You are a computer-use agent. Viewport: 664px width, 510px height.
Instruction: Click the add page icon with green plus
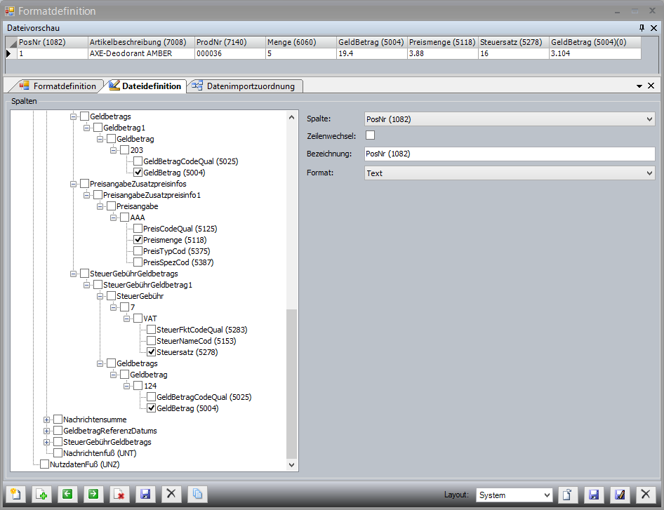pyautogui.click(x=41, y=495)
